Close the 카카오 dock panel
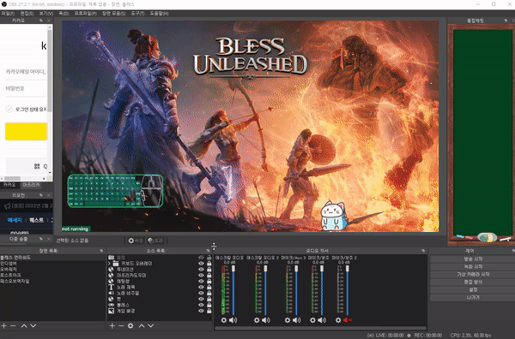This screenshot has width=515, height=339. point(49,21)
